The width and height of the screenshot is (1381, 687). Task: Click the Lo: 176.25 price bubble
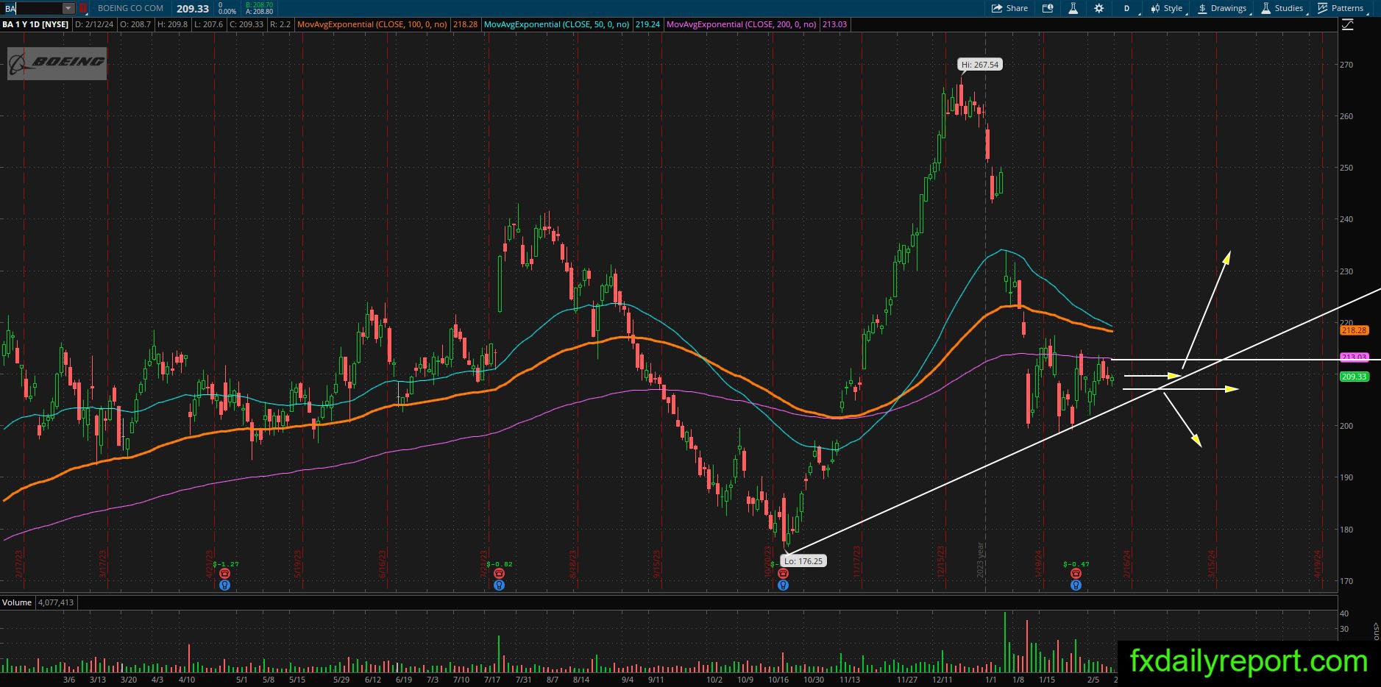pos(803,560)
